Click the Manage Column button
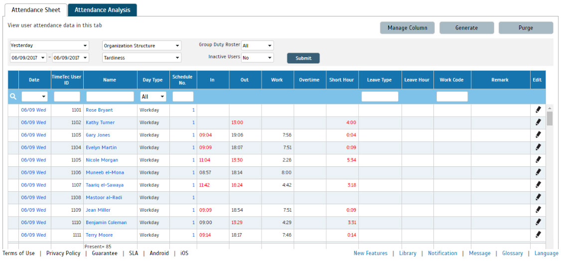 (x=407, y=28)
